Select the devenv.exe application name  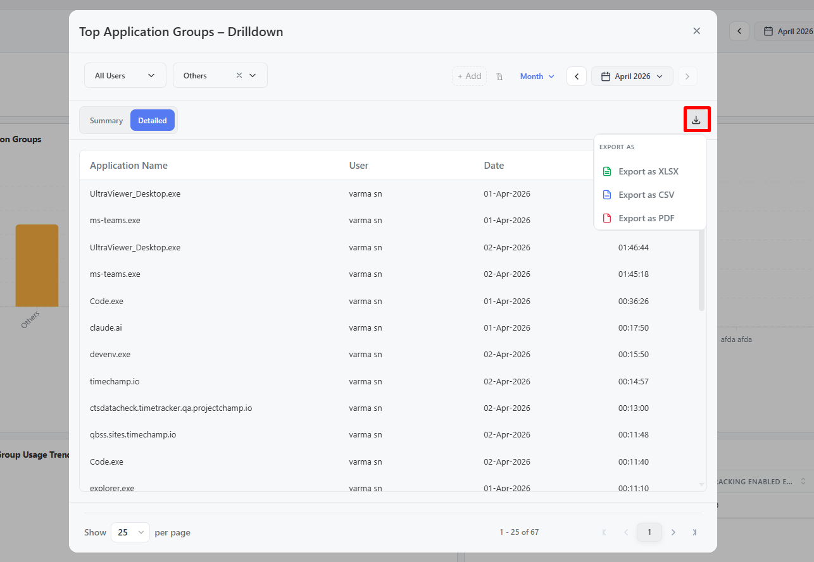coord(110,355)
